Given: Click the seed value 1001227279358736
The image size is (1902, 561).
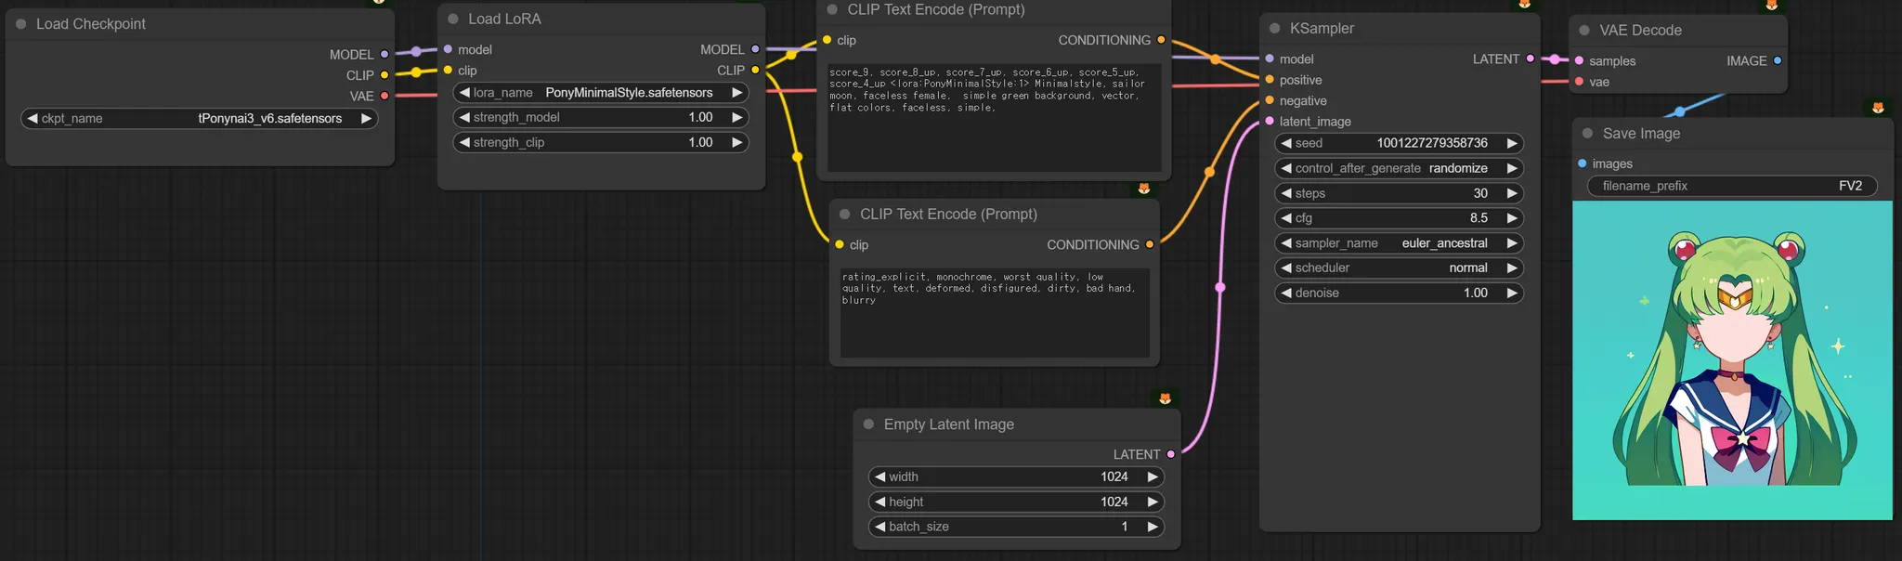Looking at the screenshot, I should point(1432,143).
